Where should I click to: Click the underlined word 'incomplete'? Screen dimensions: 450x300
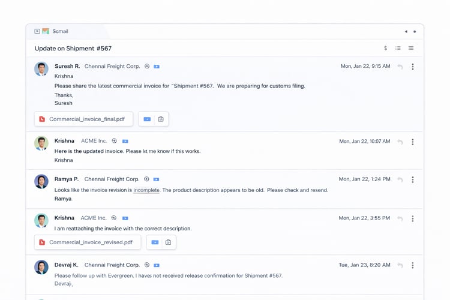pyautogui.click(x=146, y=190)
